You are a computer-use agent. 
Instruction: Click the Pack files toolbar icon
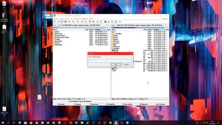tap(90, 22)
